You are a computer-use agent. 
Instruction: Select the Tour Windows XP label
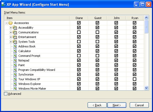(29, 79)
